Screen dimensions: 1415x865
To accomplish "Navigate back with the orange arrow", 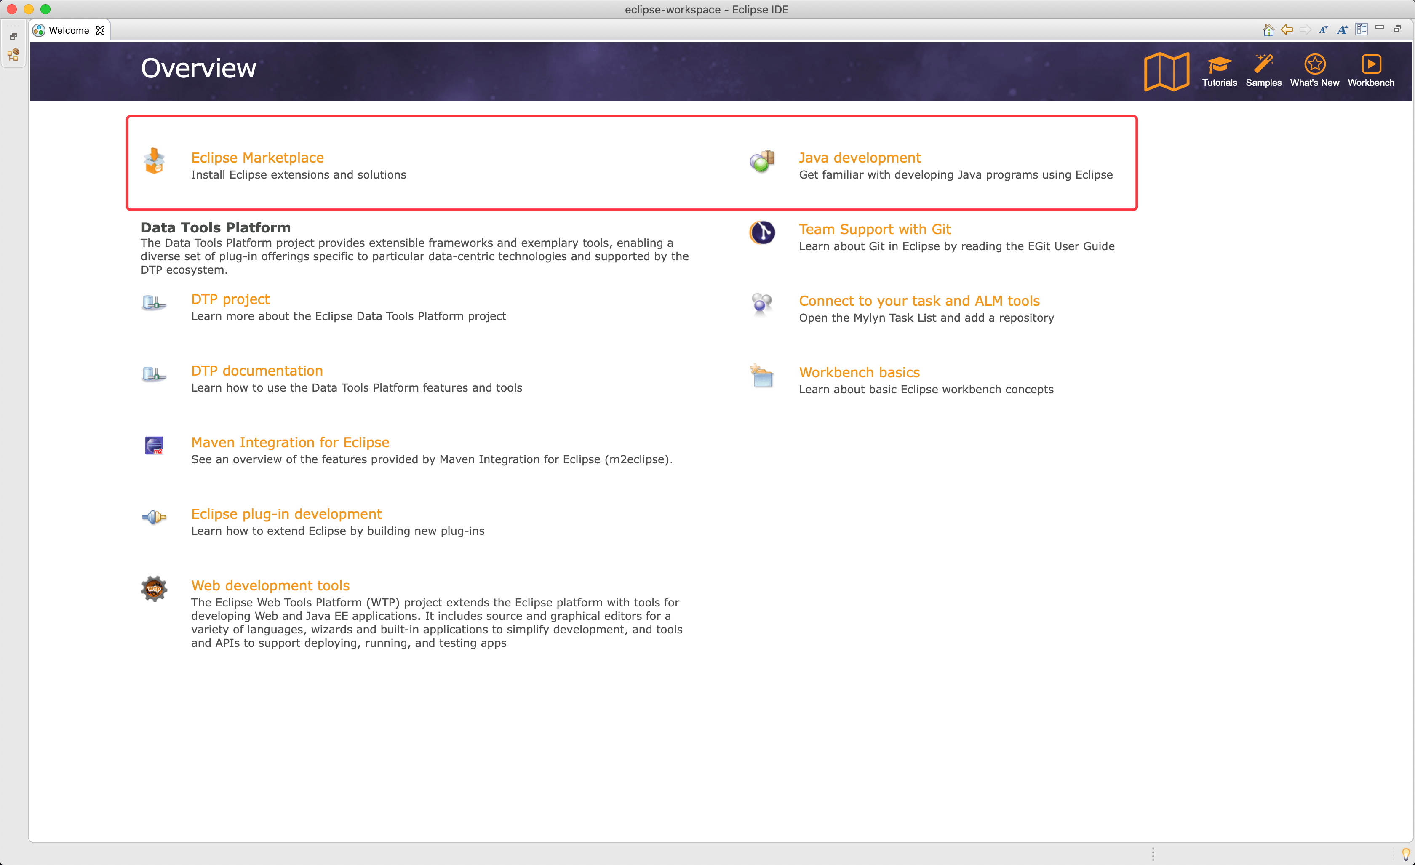I will click(x=1287, y=30).
